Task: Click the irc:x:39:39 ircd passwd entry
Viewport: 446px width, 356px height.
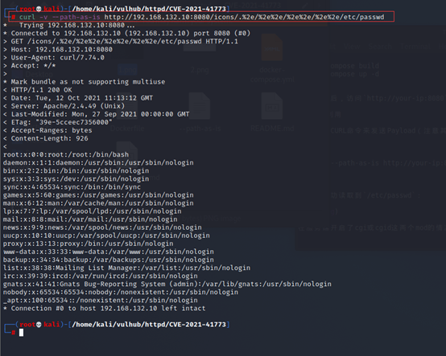Action: point(100,276)
